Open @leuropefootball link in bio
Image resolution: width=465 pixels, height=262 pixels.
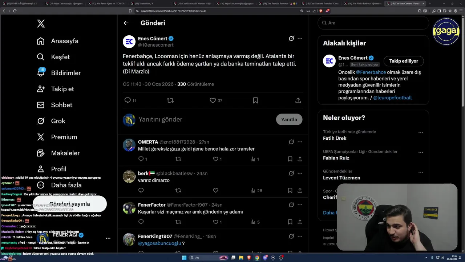point(392,98)
